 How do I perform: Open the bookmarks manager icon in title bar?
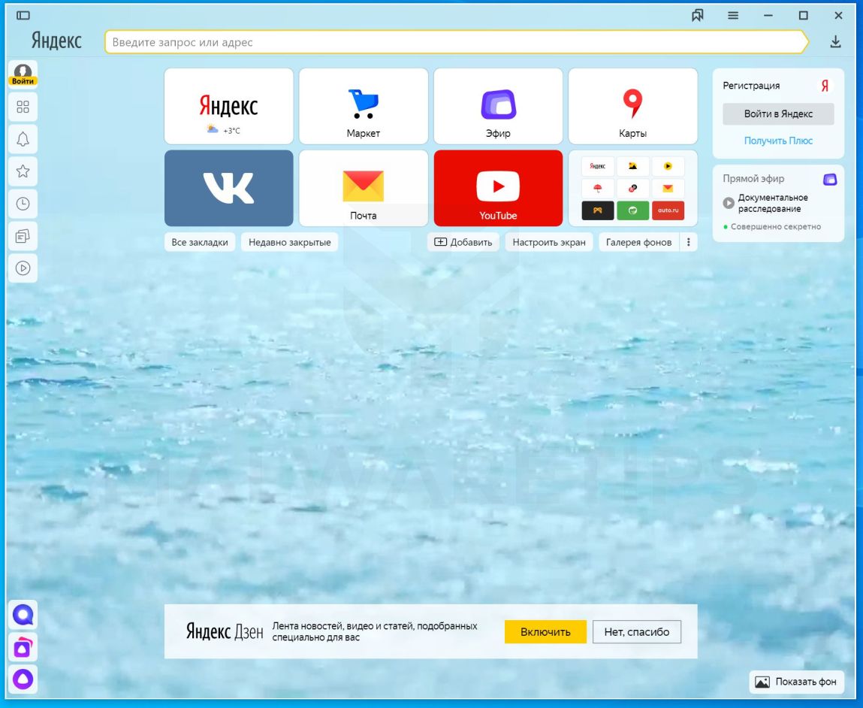click(697, 16)
